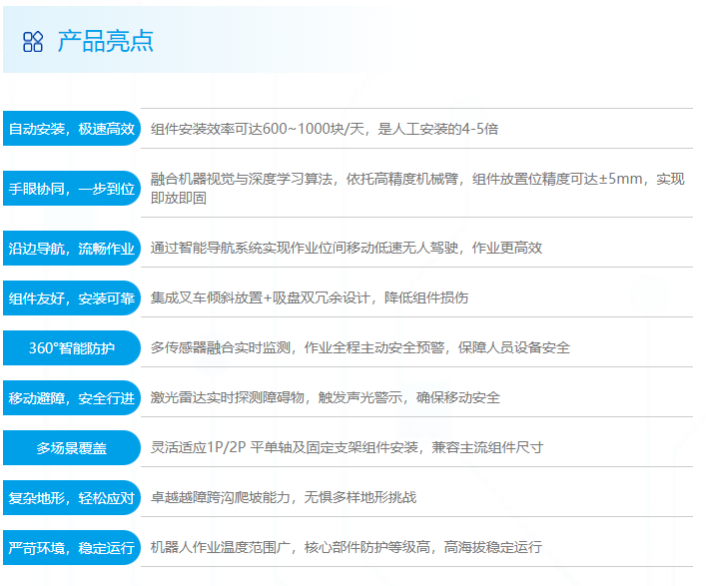The height and width of the screenshot is (586, 706).
Task: Choose the 复杂地形，轻松应对 label
Action: pos(71,498)
